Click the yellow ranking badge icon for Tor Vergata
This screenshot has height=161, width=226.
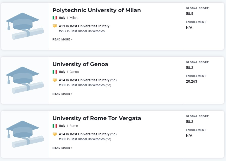coord(55,134)
